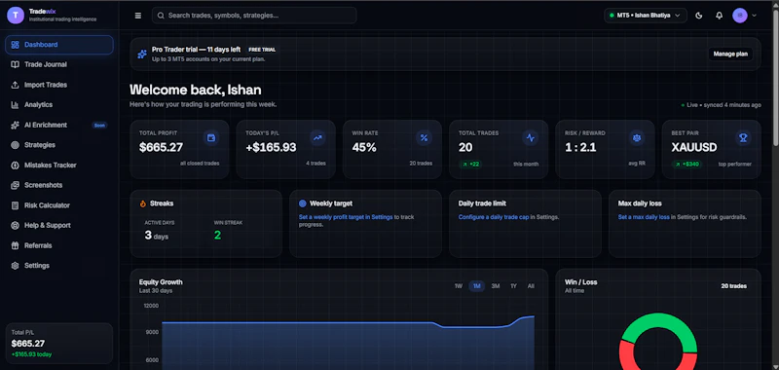
Task: Click the Streaks flame icon
Action: tap(143, 203)
